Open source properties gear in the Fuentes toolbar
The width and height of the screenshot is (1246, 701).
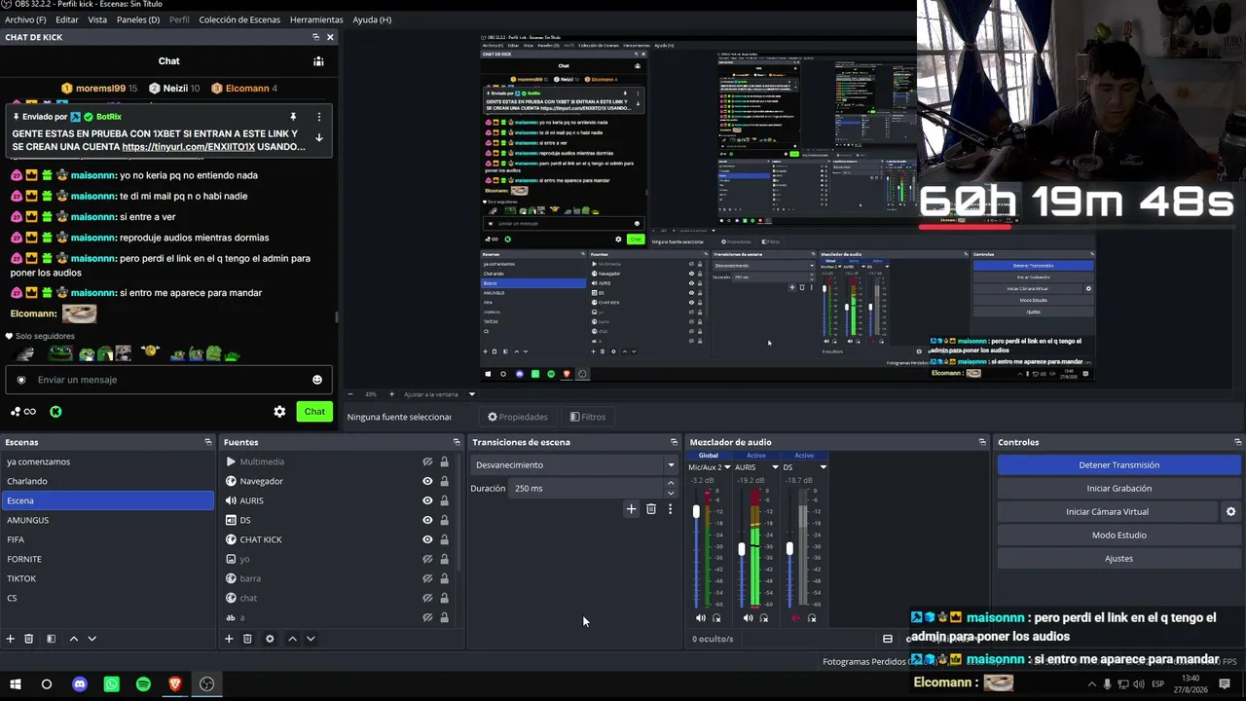(270, 639)
